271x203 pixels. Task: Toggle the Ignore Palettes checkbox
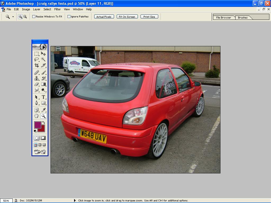pyautogui.click(x=69, y=17)
